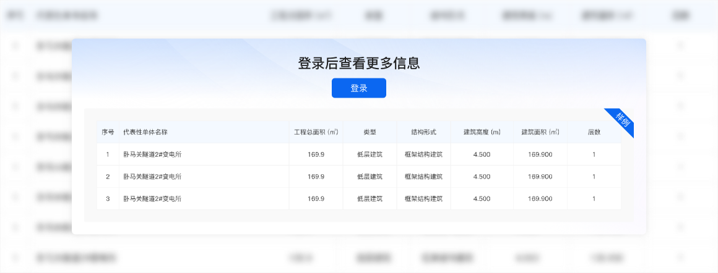Click the 4.500 height cell in row 3
Screen dimensions: 718x273
point(482,199)
